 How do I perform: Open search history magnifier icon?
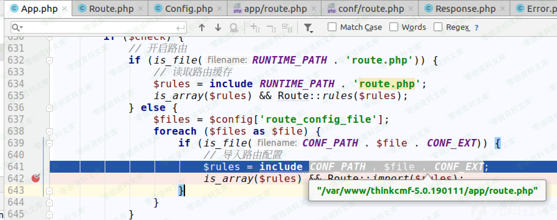pyautogui.click(x=17, y=27)
